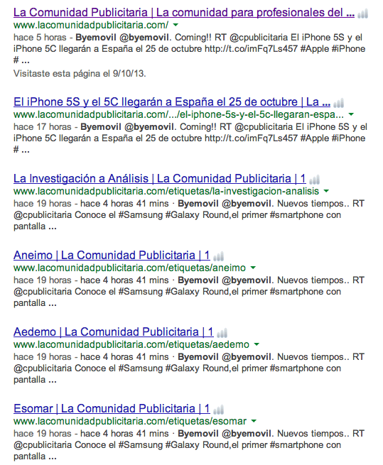Expand the green arrow after www.lacomunidadpublicitaria.com/ URL
383x465 pixels.
pyautogui.click(x=176, y=25)
